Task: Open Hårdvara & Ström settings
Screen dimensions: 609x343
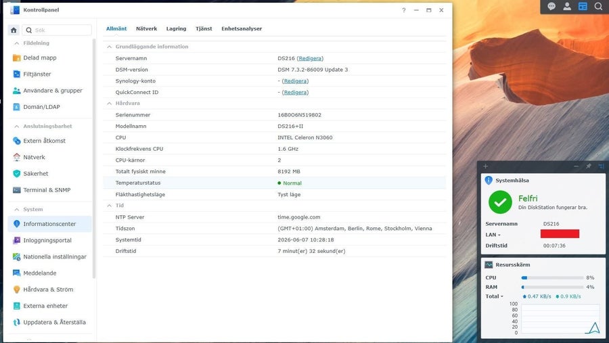Action: [x=49, y=290]
